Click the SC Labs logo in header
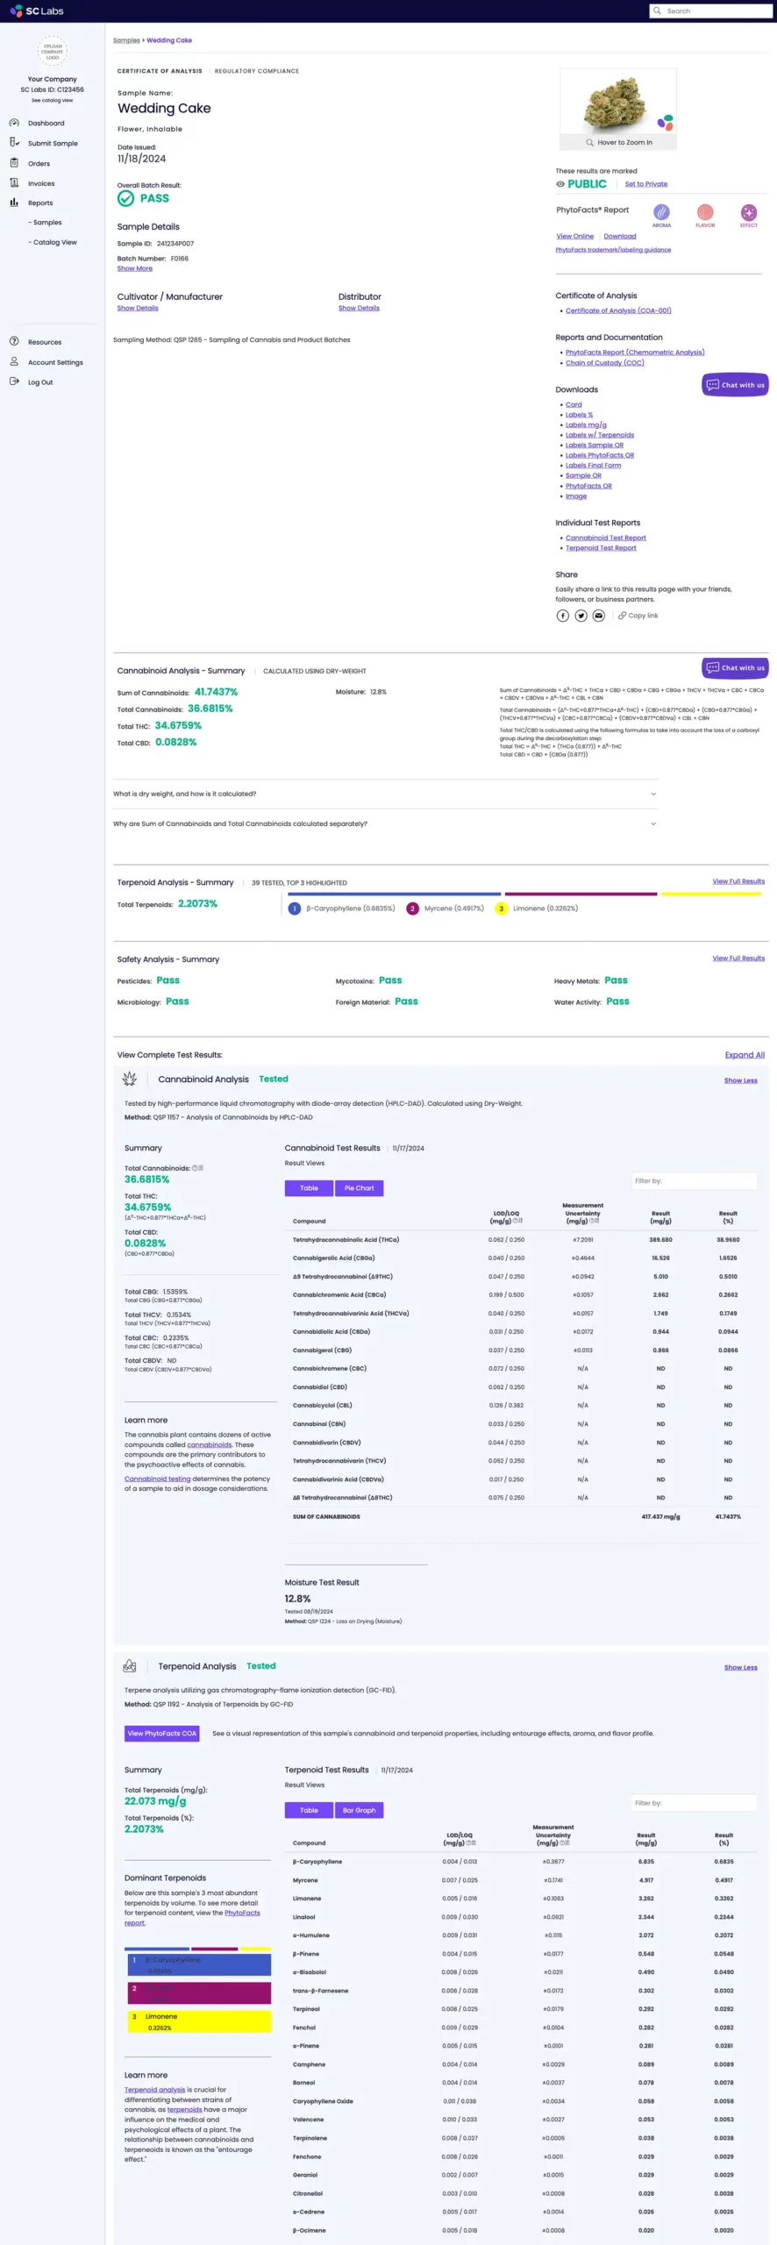777x2245 pixels. 37,11
